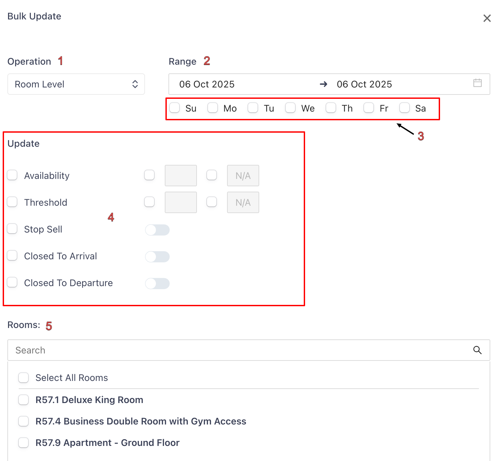
Task: Check Select All Rooms
Action: click(x=23, y=378)
